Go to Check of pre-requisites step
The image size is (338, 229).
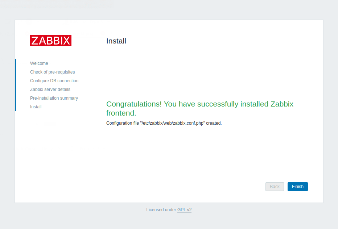pos(53,72)
